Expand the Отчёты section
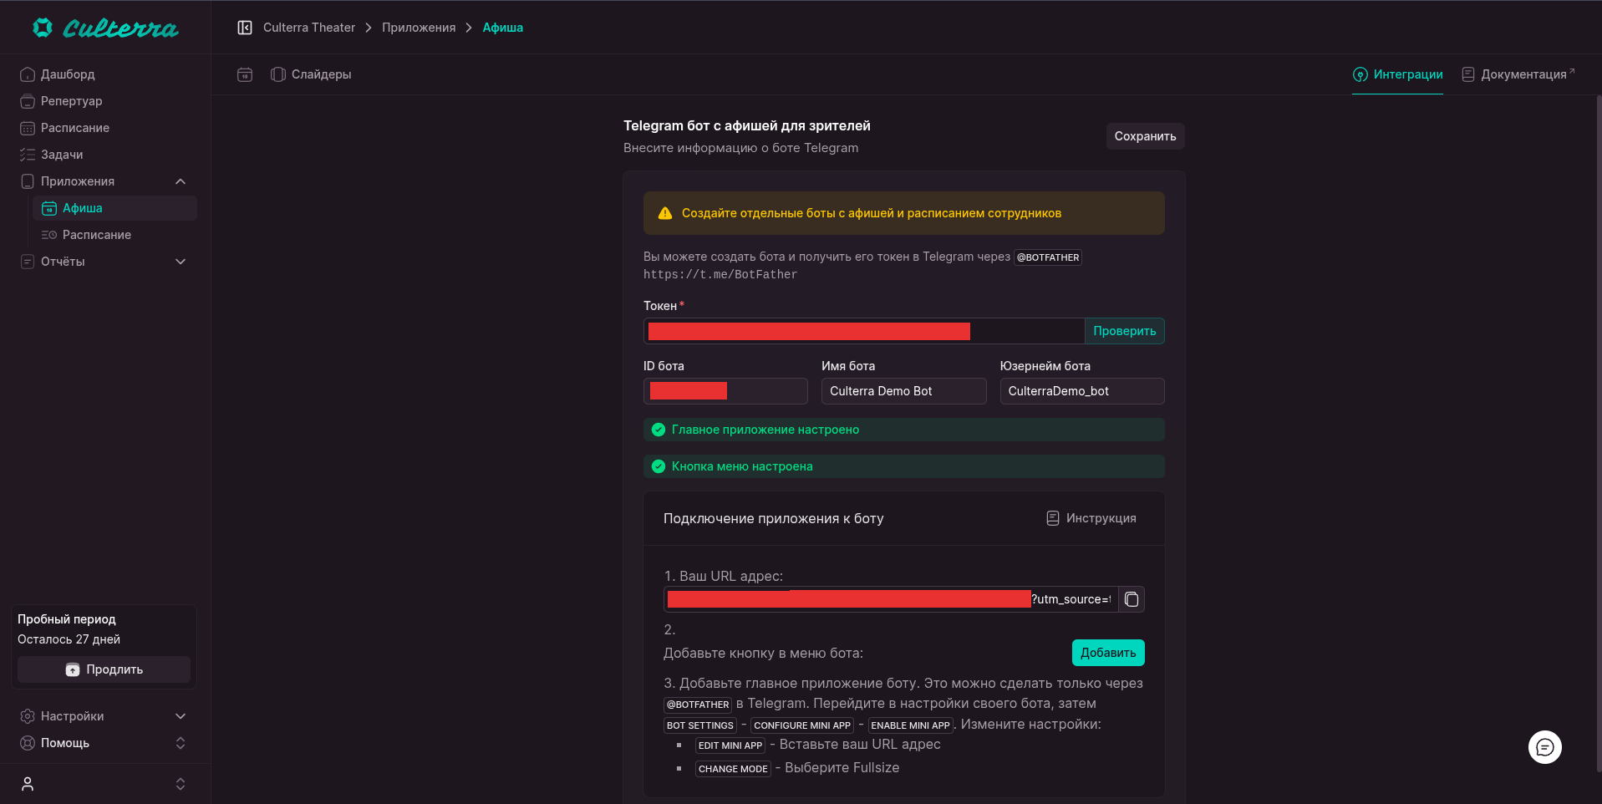The height and width of the screenshot is (804, 1602). coord(180,262)
